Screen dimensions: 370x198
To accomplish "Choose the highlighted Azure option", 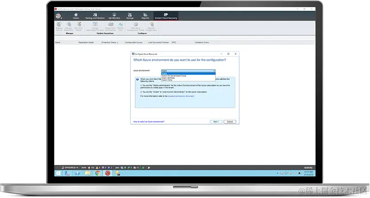I will pyautogui.click(x=188, y=74).
